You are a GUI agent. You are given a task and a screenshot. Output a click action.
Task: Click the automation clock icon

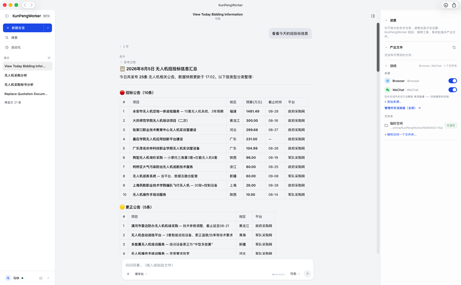(7, 47)
